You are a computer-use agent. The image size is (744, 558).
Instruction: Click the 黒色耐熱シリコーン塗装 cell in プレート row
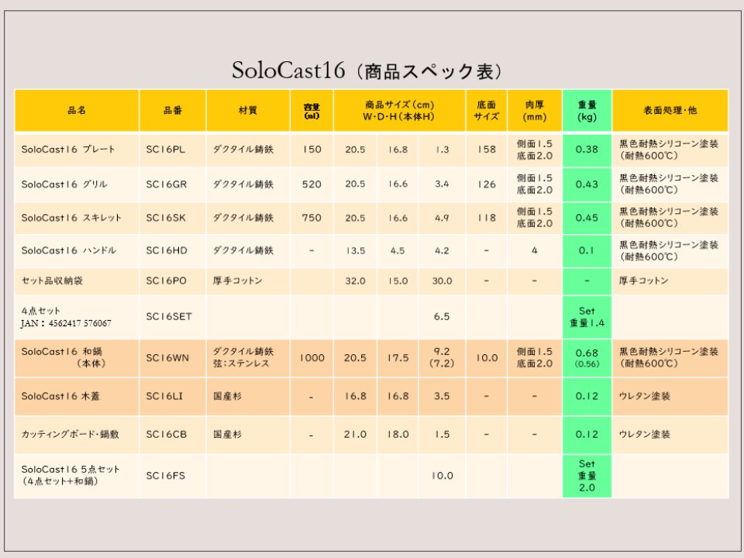click(669, 150)
